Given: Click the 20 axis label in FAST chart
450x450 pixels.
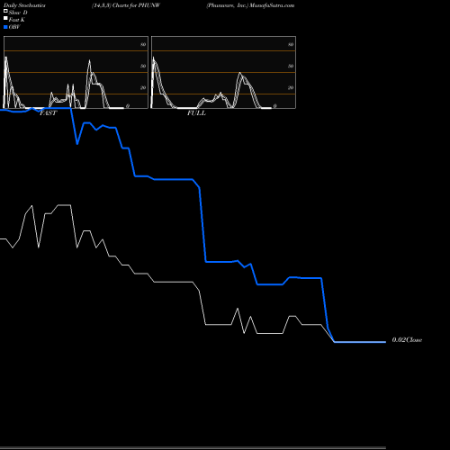Looking at the screenshot, I should point(143,87).
